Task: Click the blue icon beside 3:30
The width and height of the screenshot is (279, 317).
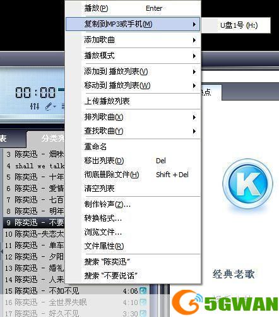Action: [x=143, y=313]
